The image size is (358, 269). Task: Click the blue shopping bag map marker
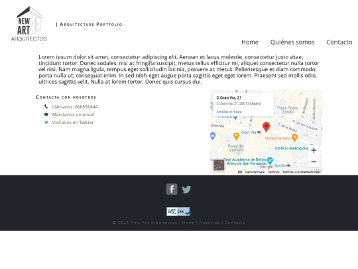click(213, 136)
